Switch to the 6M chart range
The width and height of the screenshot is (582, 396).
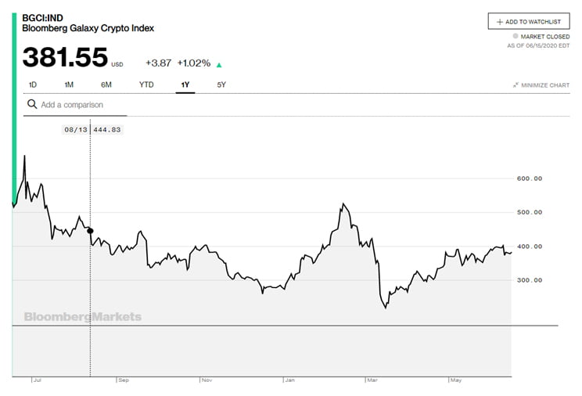click(x=106, y=85)
